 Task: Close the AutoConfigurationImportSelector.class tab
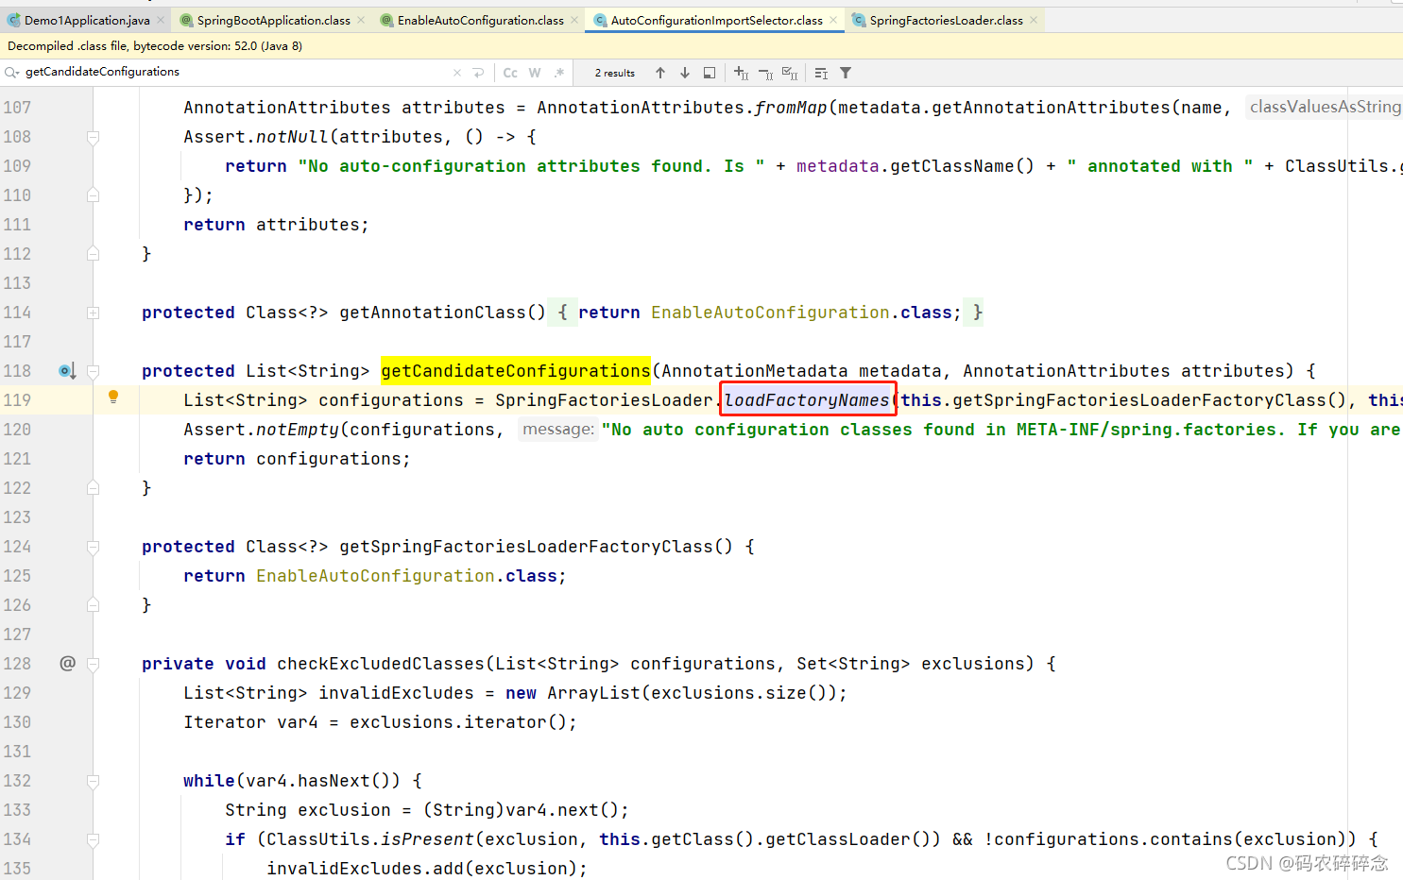point(833,20)
